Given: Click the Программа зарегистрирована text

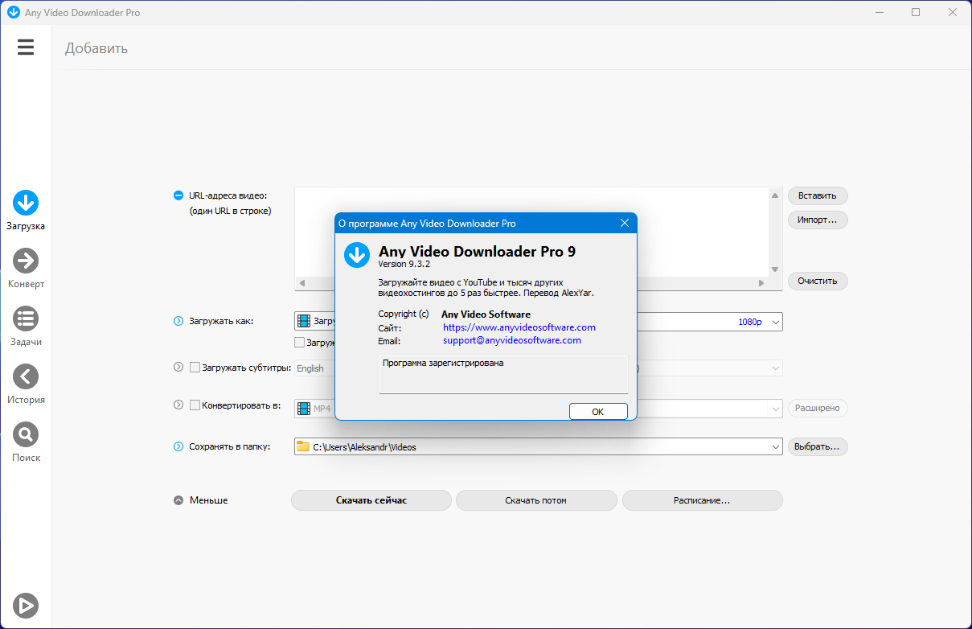Looking at the screenshot, I should (x=443, y=364).
